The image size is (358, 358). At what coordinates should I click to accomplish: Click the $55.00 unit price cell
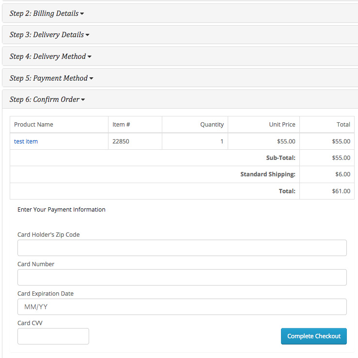pyautogui.click(x=264, y=142)
